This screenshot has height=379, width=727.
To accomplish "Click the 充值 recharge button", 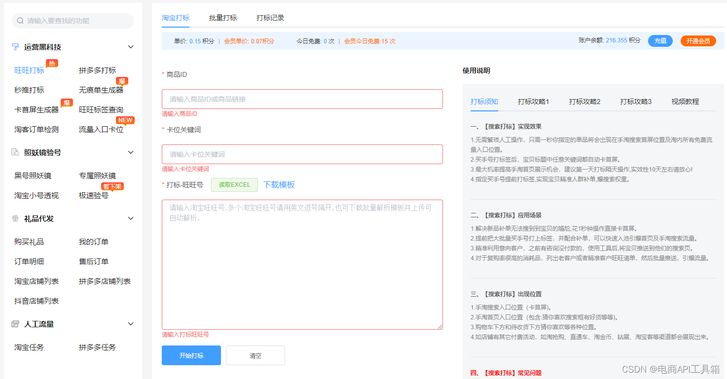I will pyautogui.click(x=660, y=41).
